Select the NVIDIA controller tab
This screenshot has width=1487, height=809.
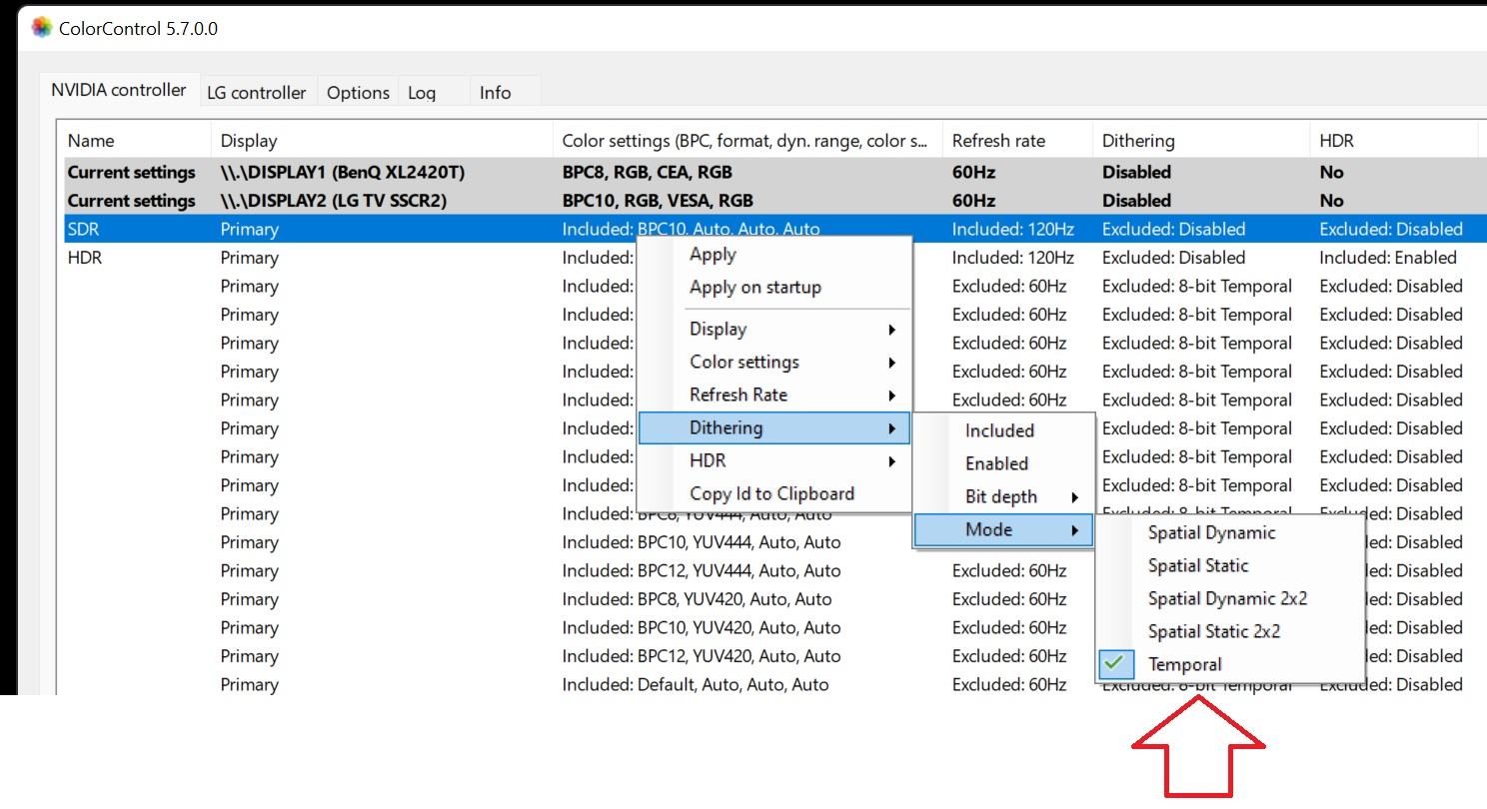[119, 89]
